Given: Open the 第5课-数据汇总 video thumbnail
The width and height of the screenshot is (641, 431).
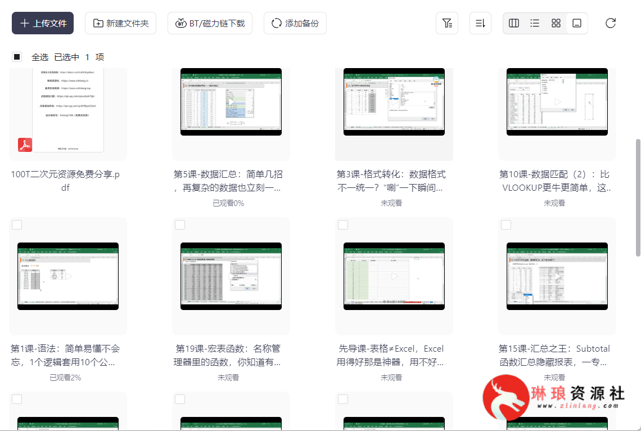Looking at the screenshot, I should (x=231, y=102).
